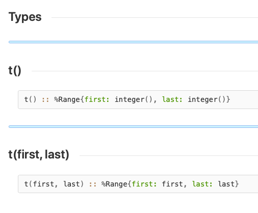Click %Range in the t() spec
The image size is (258, 213).
pos(67,99)
